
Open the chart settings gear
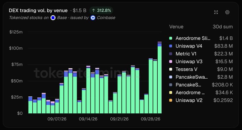[227, 12]
